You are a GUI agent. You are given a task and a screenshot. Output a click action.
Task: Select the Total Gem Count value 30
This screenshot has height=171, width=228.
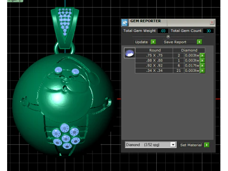[x=209, y=31]
